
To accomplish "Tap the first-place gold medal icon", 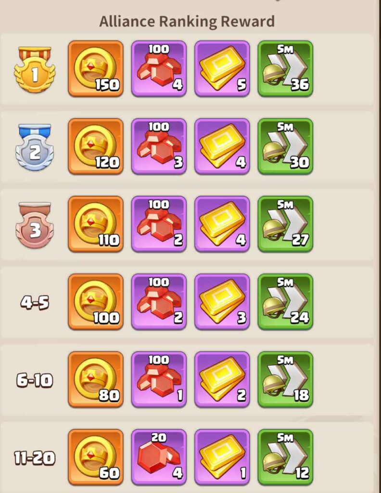I will click(35, 69).
